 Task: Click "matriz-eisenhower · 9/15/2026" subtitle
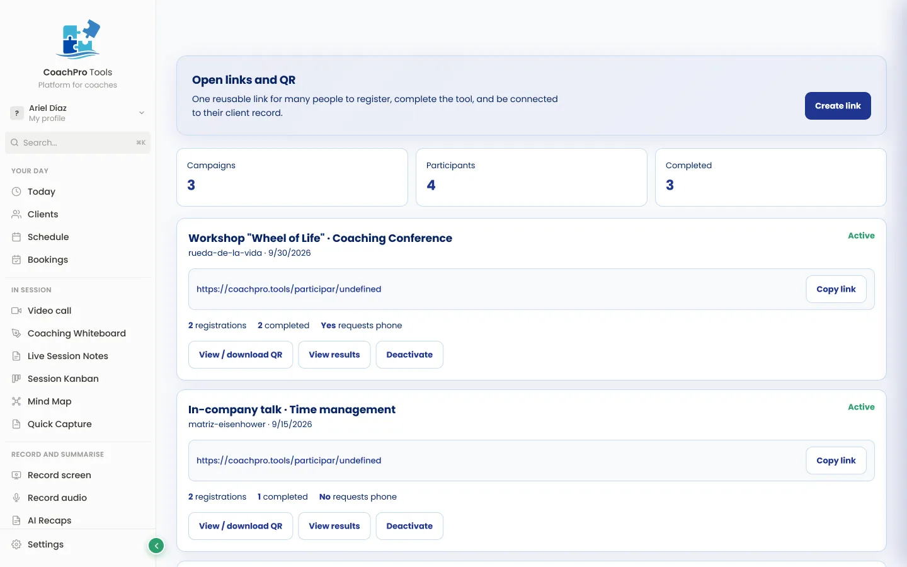[x=250, y=424]
